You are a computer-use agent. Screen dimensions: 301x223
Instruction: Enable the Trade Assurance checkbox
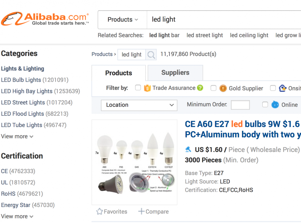coord(138,88)
